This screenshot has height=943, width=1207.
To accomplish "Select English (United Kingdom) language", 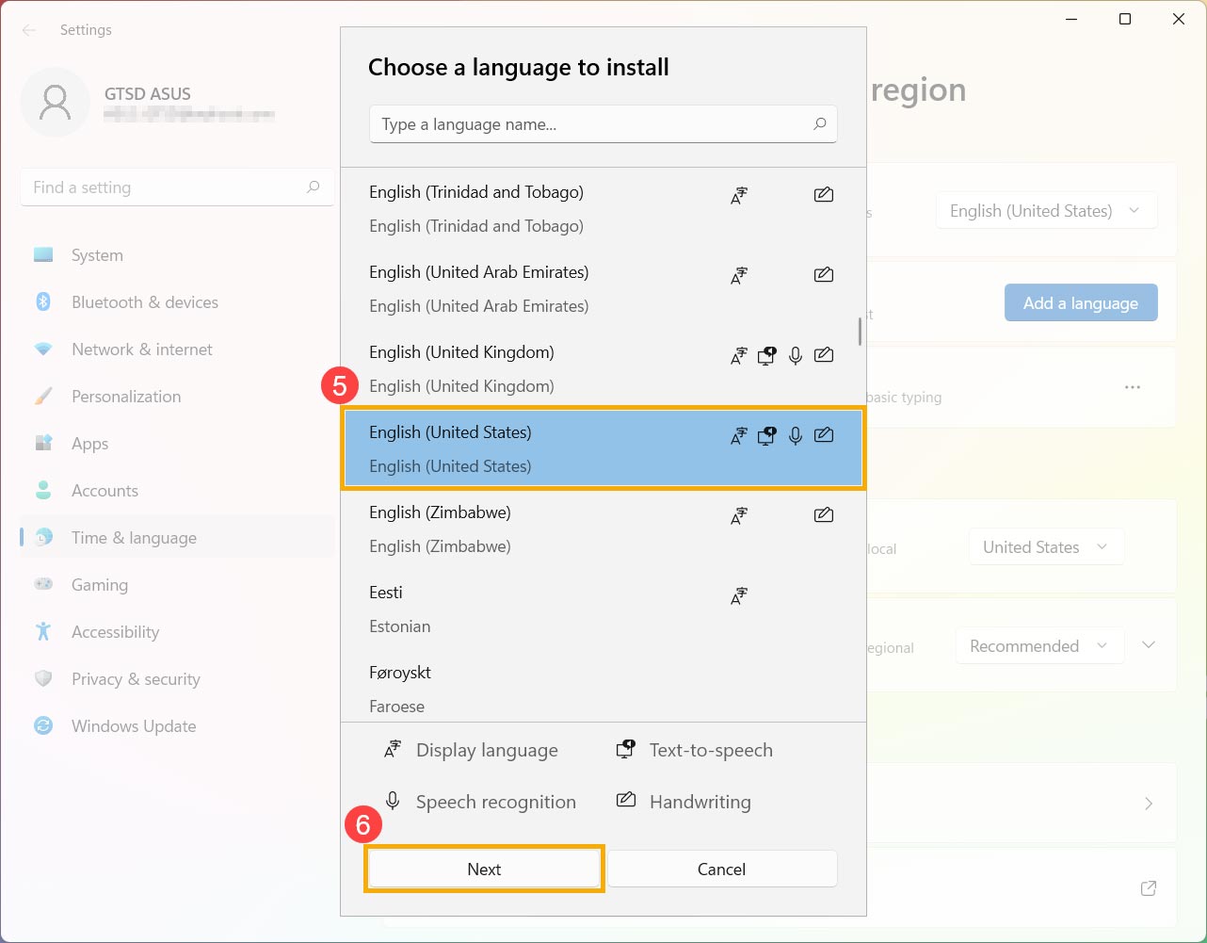I will coord(603,368).
